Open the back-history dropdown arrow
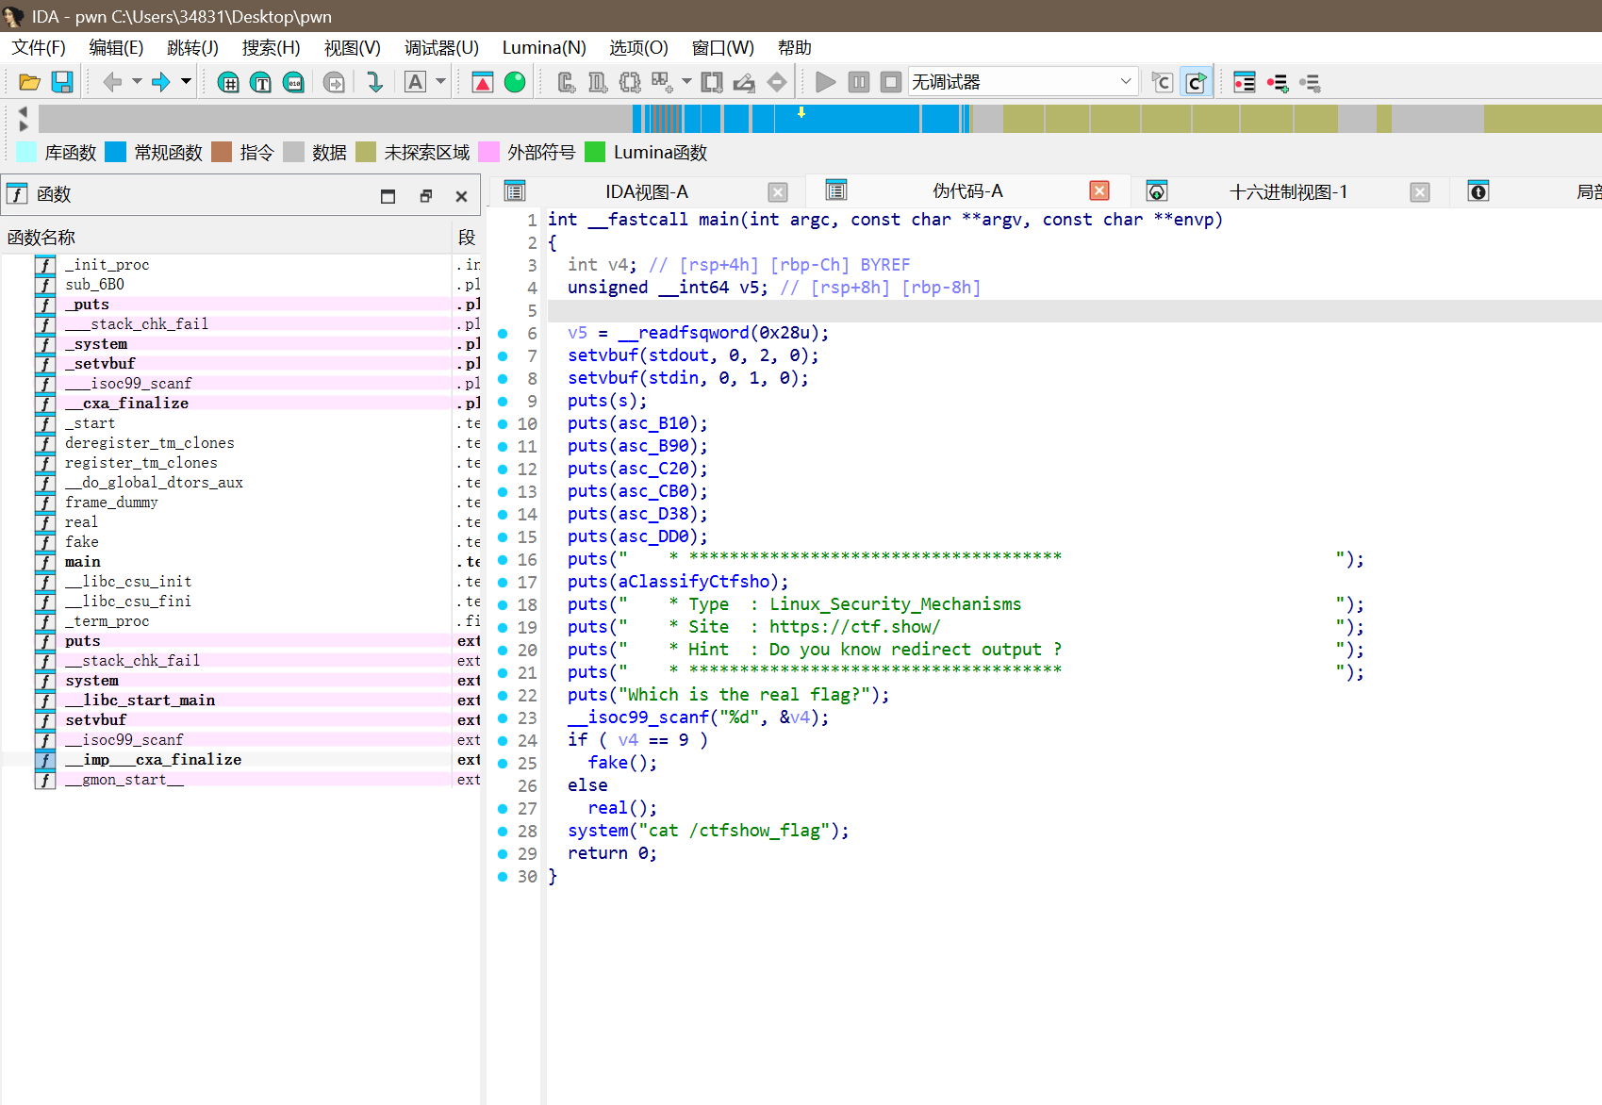 [137, 82]
